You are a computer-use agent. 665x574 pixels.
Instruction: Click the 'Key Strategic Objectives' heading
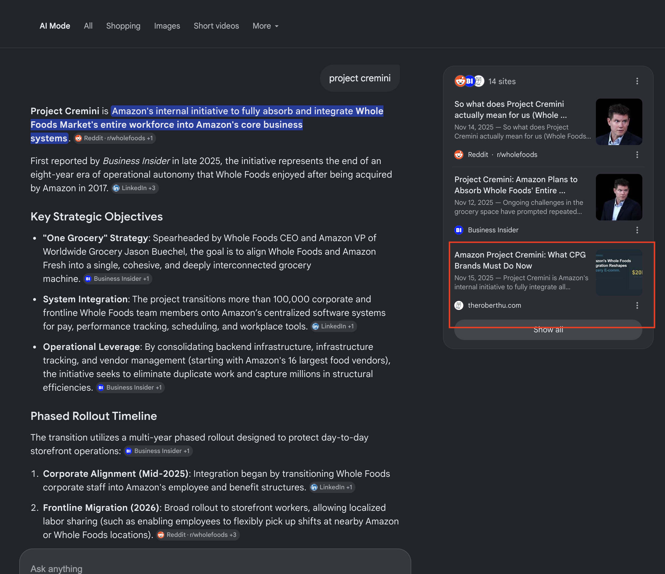(x=97, y=217)
